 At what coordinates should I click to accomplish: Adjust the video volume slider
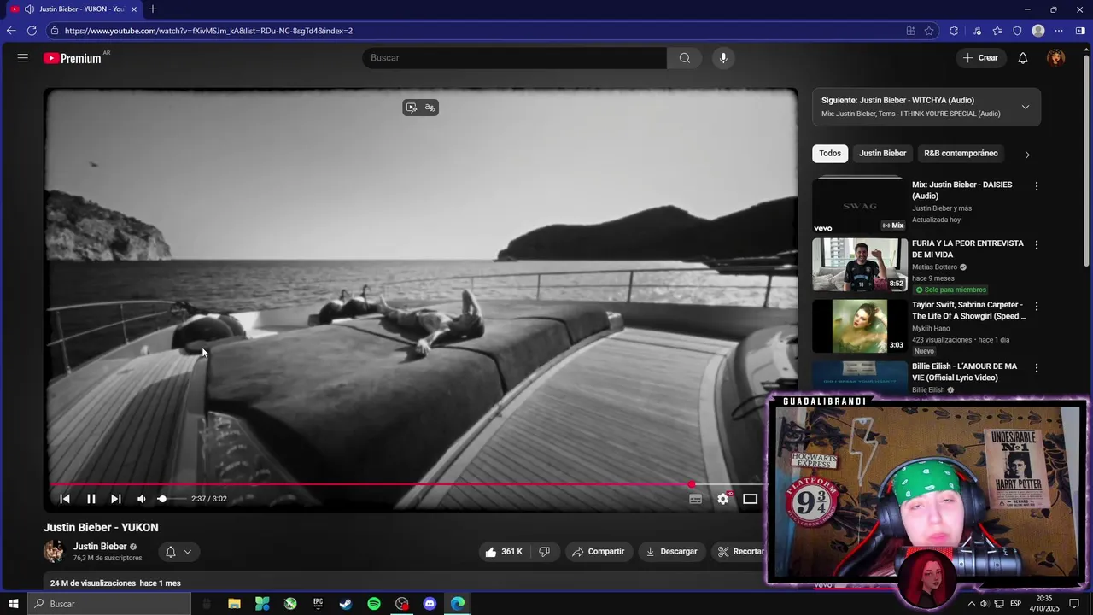pos(171,499)
